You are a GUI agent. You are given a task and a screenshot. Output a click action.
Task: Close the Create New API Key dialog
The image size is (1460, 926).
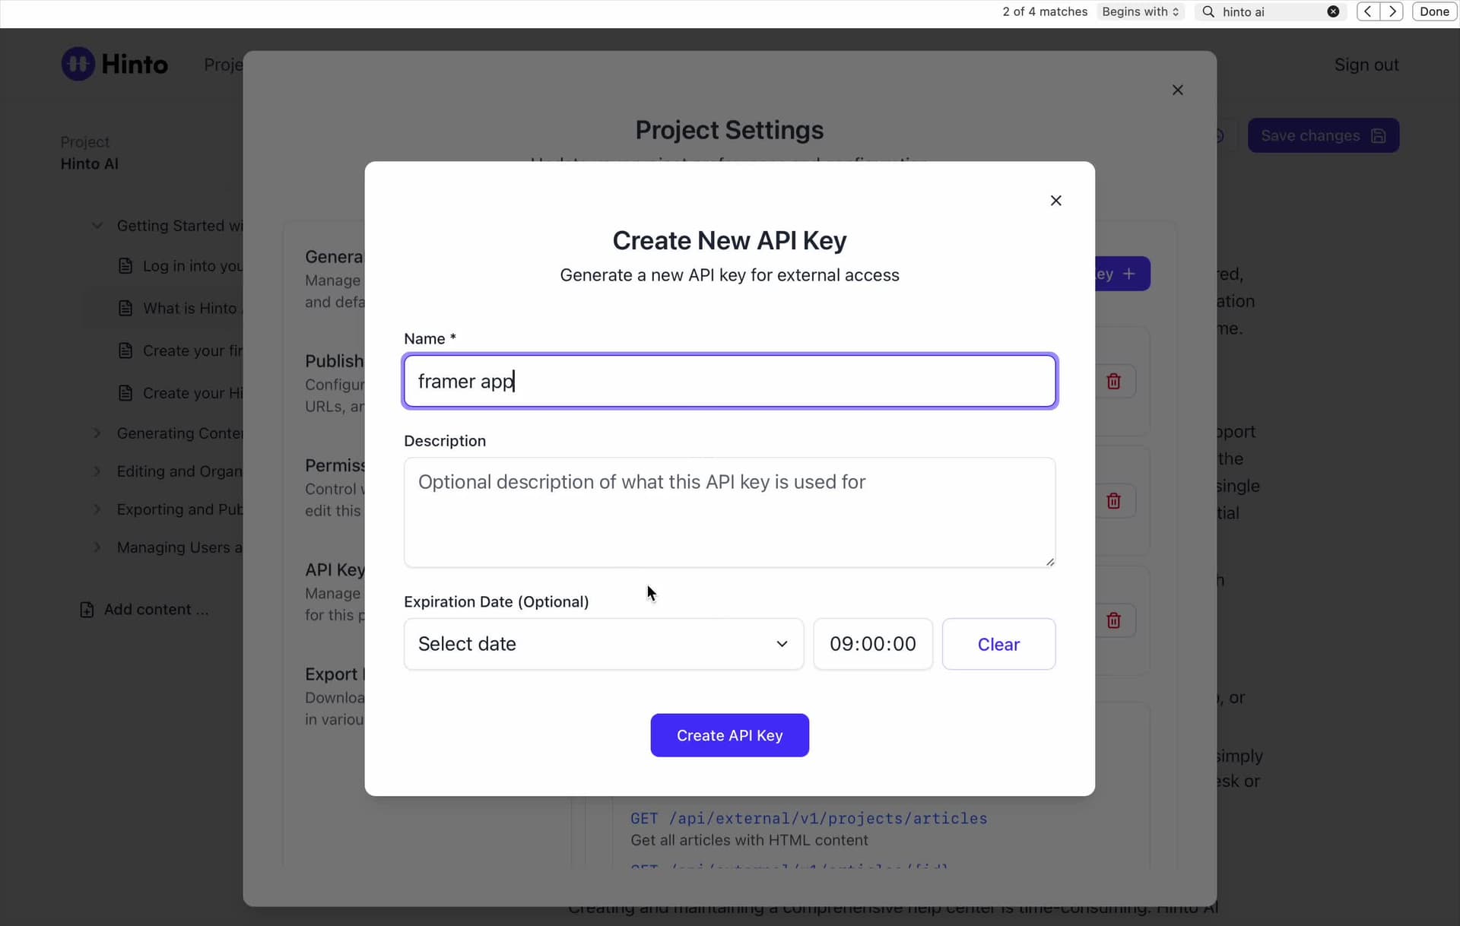1055,201
